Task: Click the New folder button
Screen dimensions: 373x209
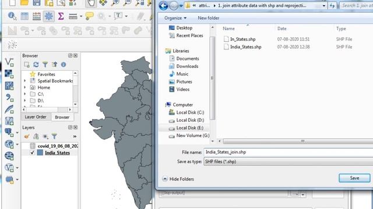Action: [209, 18]
